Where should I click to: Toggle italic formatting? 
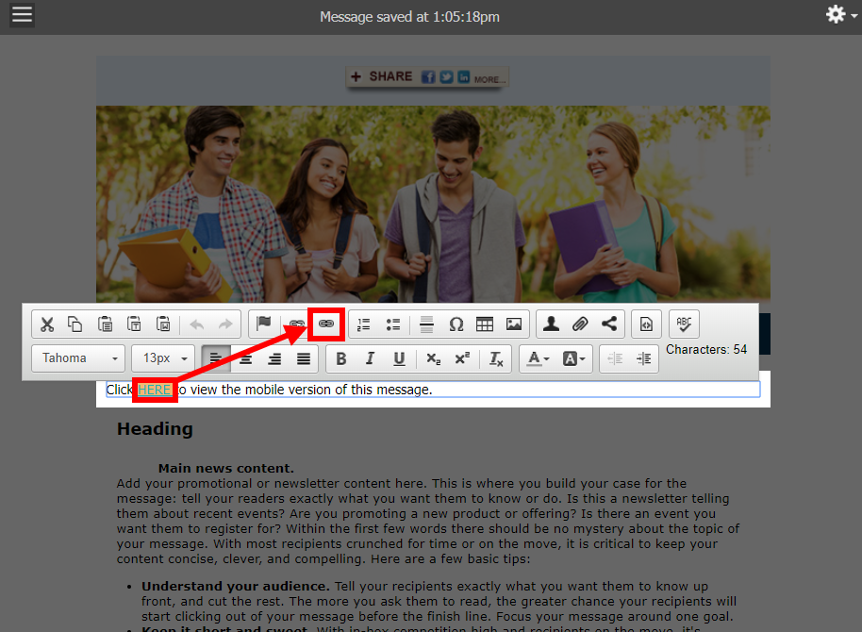coord(370,358)
